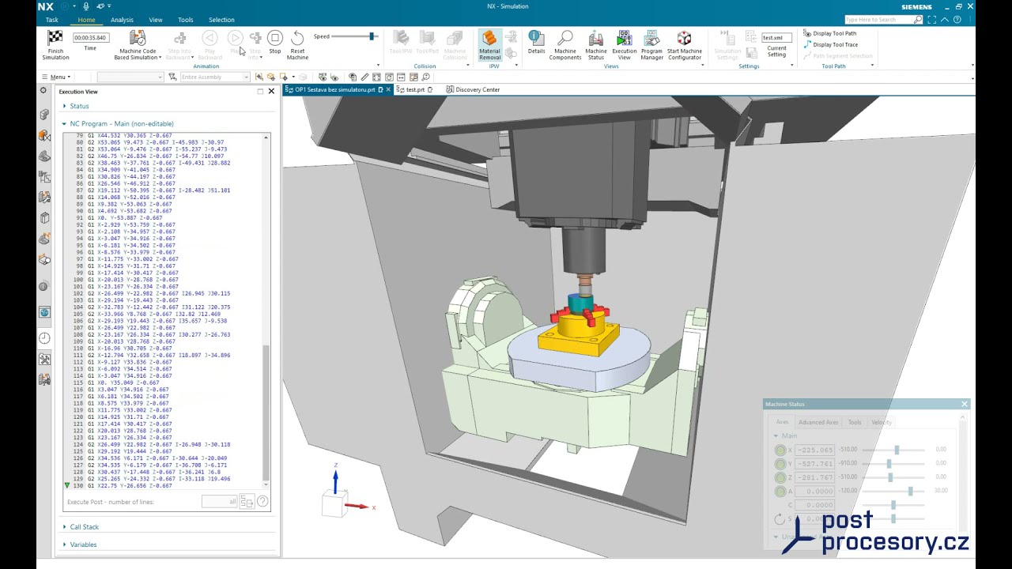Open the Discovery Center tab
This screenshot has height=569, width=1012.
[473, 89]
